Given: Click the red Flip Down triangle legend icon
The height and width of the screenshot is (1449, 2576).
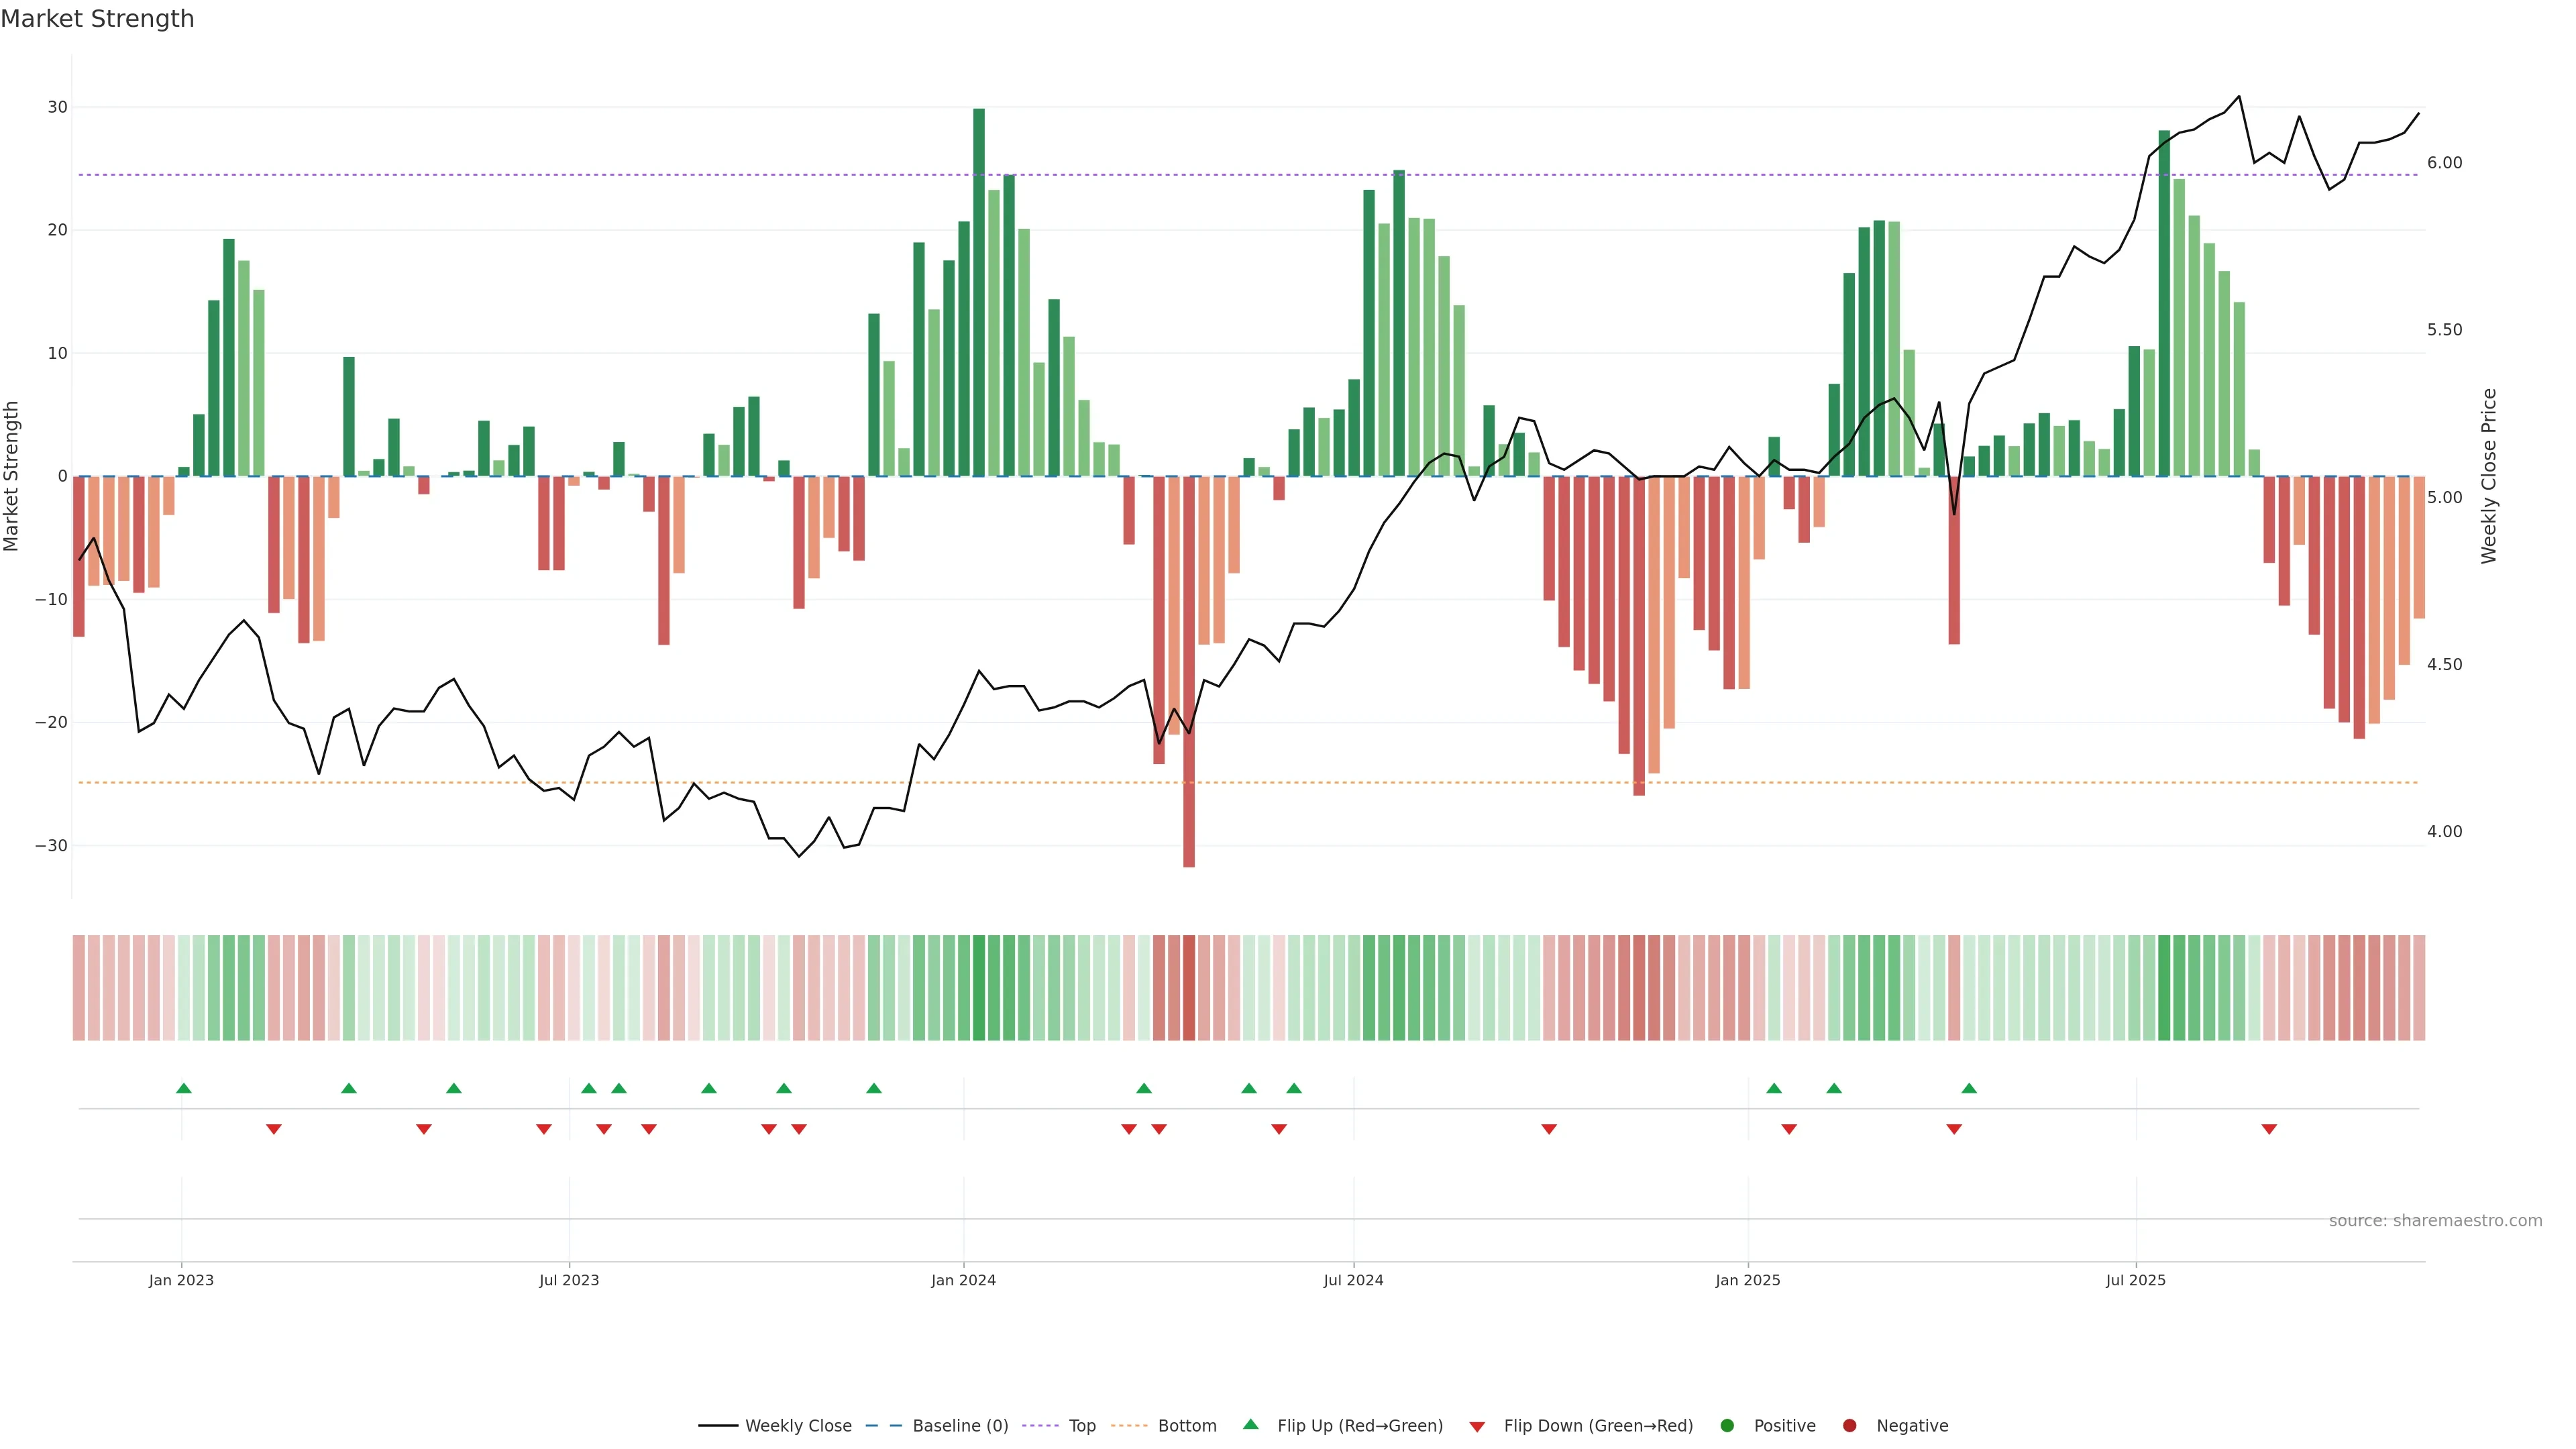Looking at the screenshot, I should pos(1477,1427).
